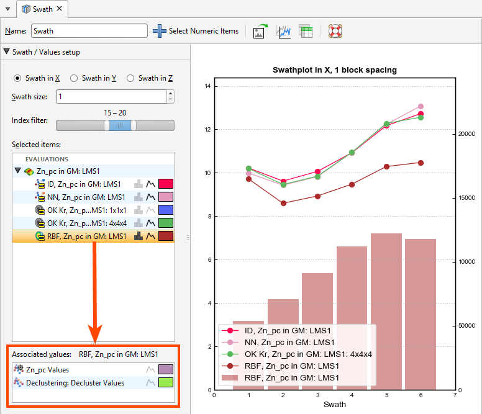Collapse the Zn_pc in GM: LMS1 tree
Viewport: 482px width, 414px height.
pos(18,171)
